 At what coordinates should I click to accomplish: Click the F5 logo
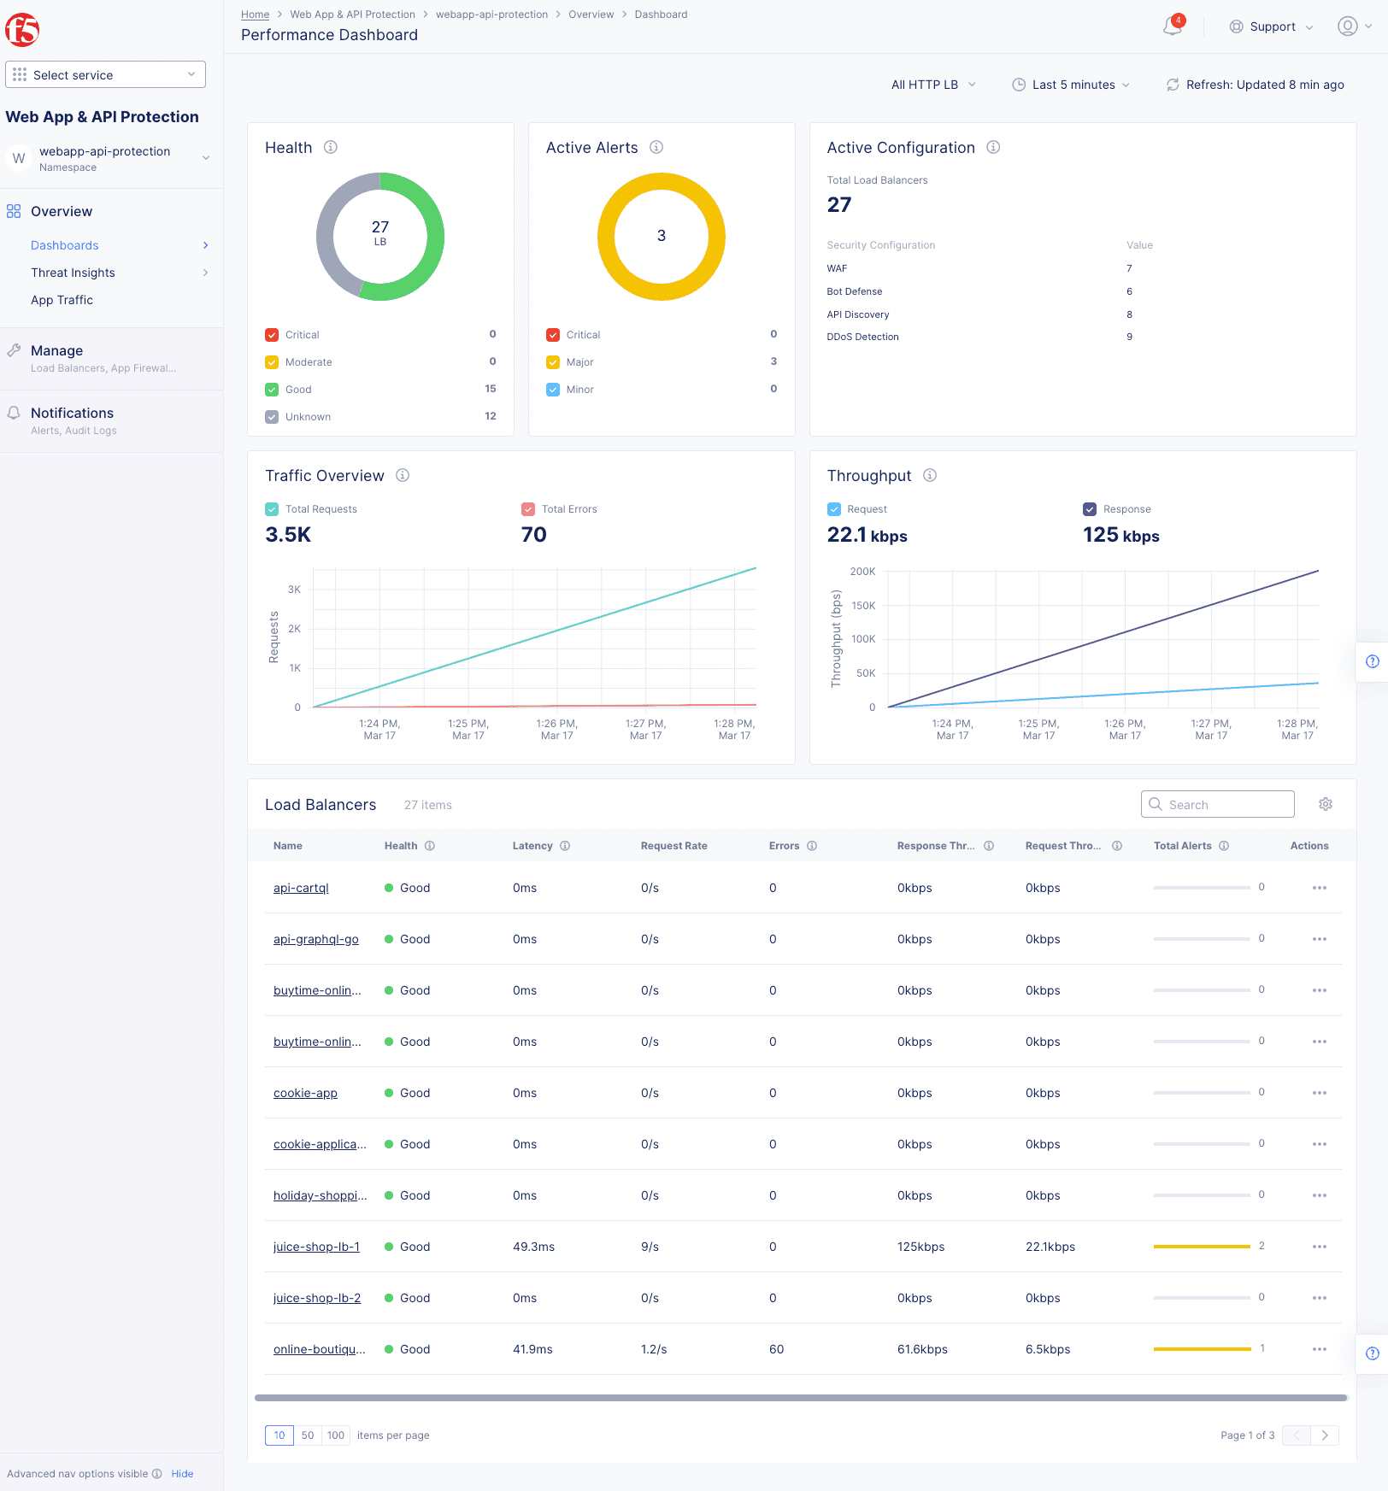click(x=22, y=30)
